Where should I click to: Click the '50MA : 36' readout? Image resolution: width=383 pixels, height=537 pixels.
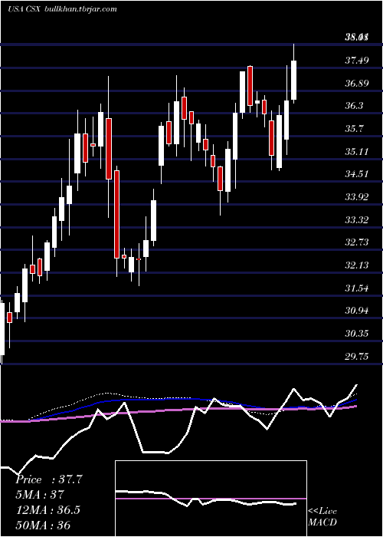coord(43,525)
